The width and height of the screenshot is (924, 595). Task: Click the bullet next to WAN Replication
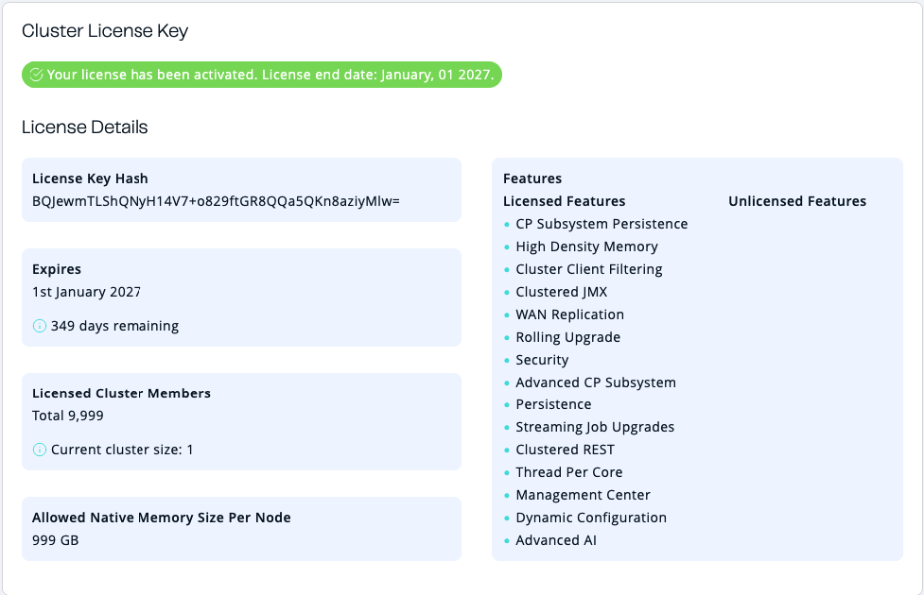click(x=505, y=314)
